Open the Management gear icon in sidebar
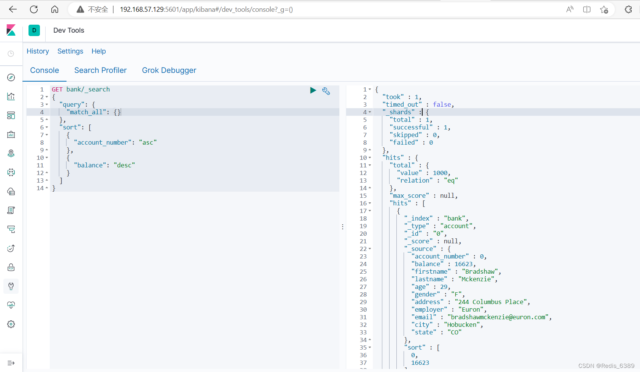Viewport: 640px width, 372px height. [x=11, y=324]
